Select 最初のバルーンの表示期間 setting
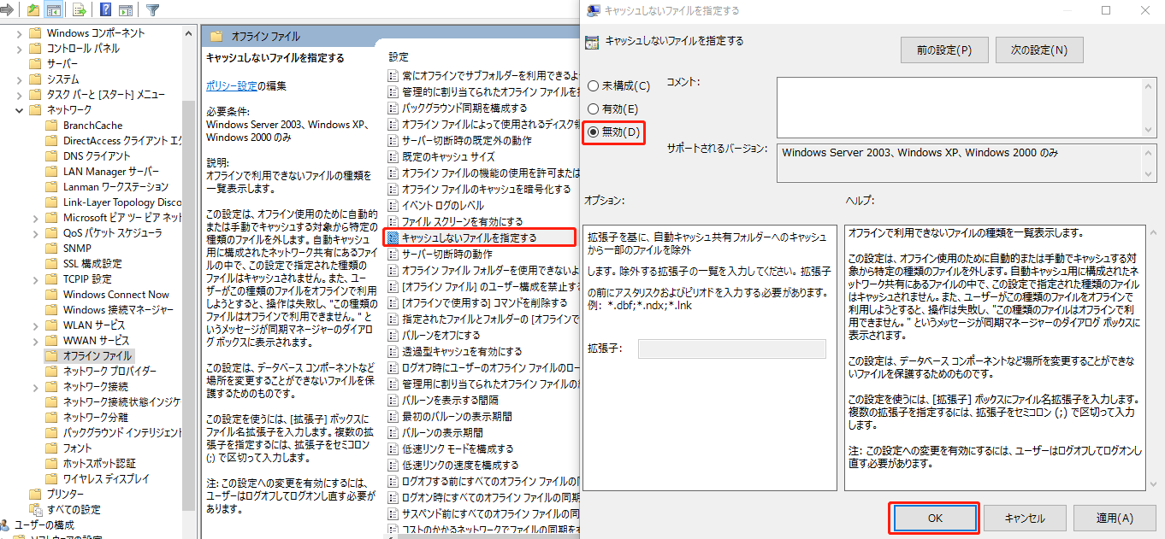 point(457,417)
